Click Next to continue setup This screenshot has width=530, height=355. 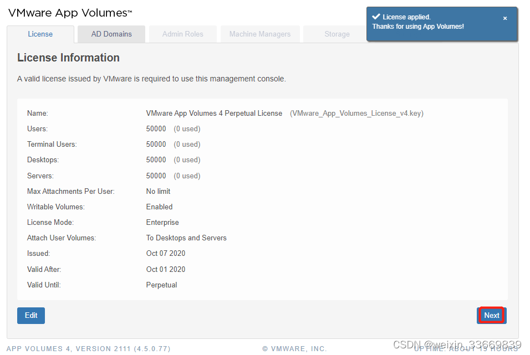pos(491,316)
